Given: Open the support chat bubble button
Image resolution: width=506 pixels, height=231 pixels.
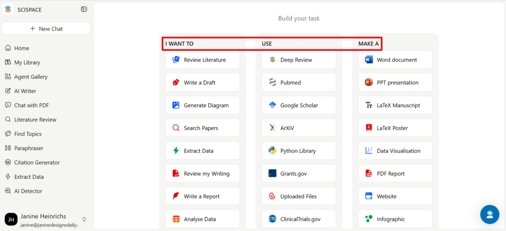Looking at the screenshot, I should click(x=490, y=214).
